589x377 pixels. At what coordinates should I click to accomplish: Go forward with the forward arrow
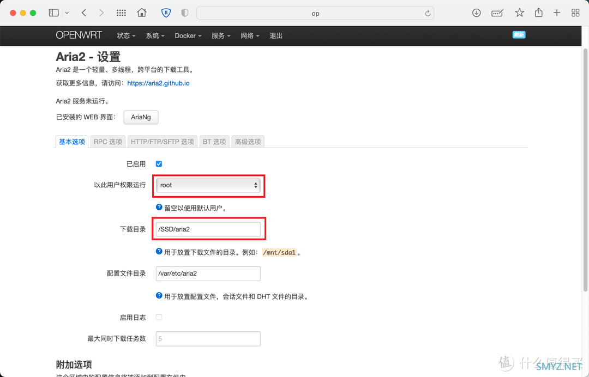point(101,13)
